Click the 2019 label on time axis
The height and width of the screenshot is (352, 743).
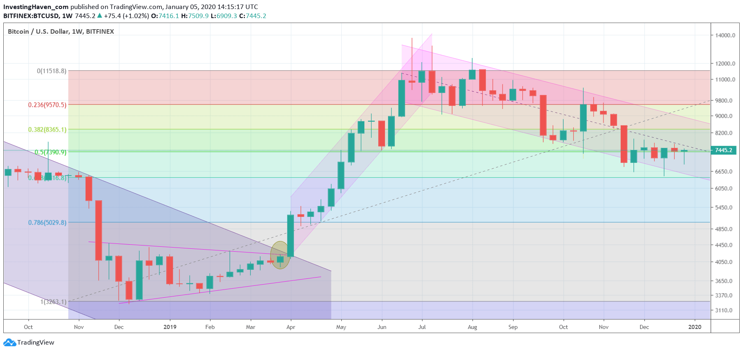coord(170,327)
